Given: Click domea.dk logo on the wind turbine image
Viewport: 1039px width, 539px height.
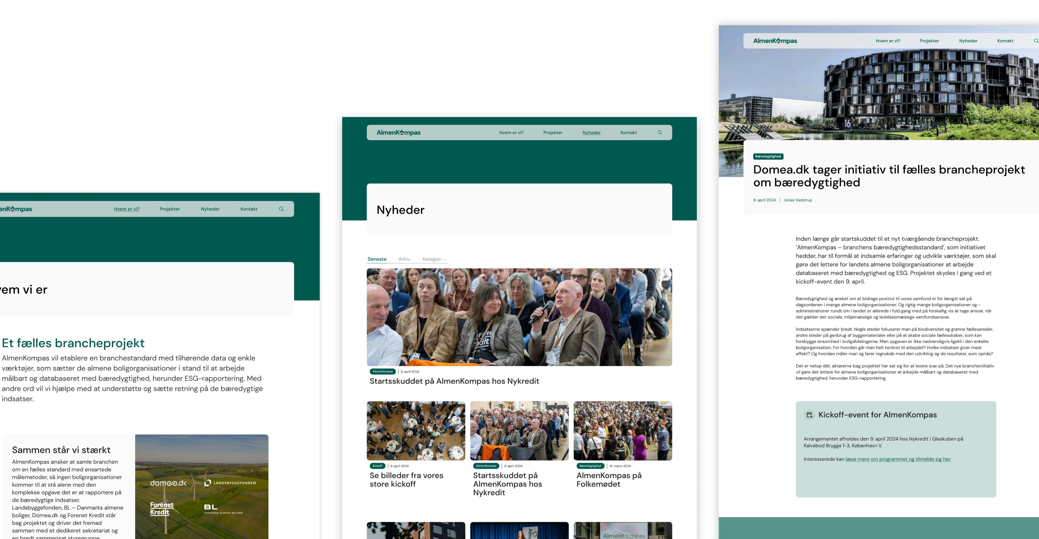Looking at the screenshot, I should tap(168, 483).
